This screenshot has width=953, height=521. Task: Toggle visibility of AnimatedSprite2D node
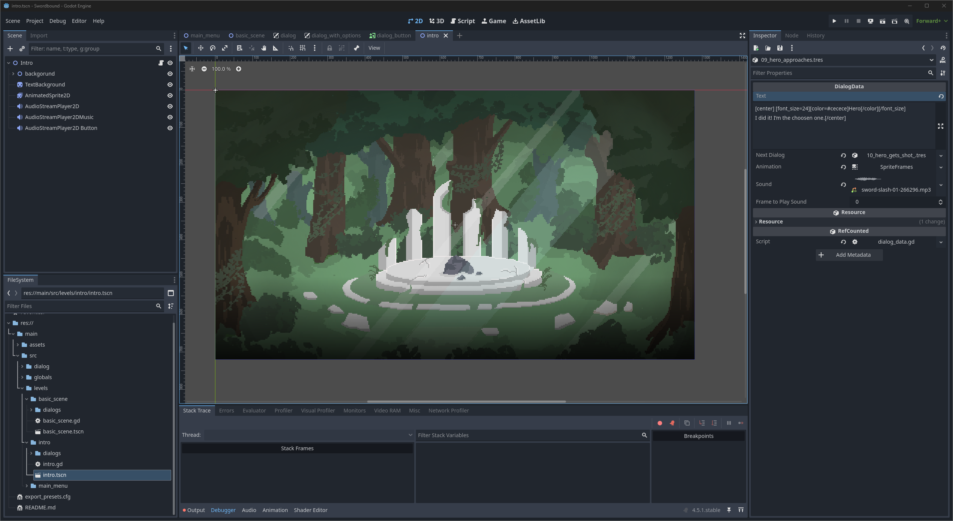pos(170,95)
